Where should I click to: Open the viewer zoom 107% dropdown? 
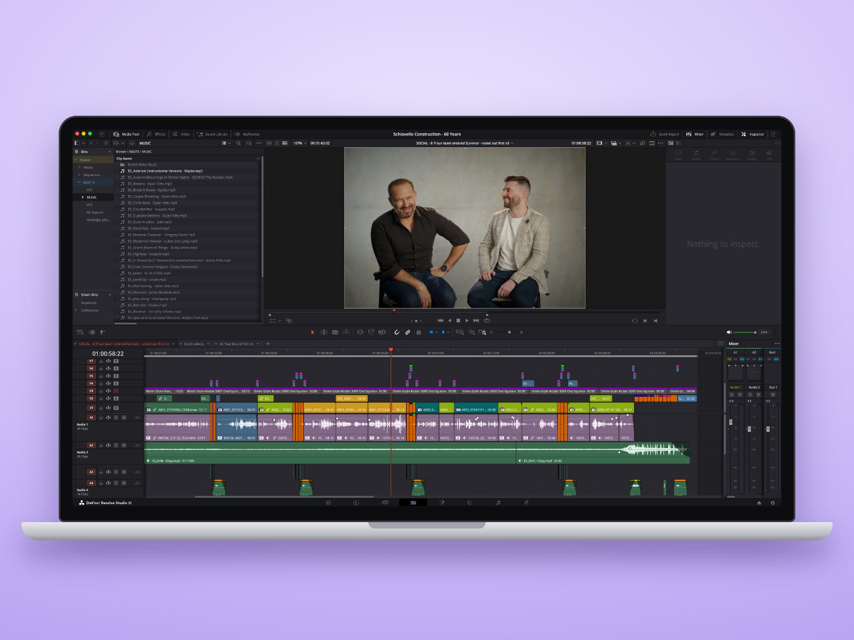coord(300,143)
